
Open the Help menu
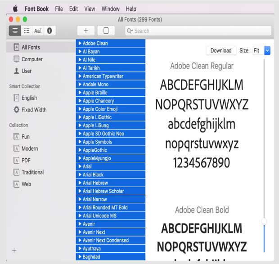click(131, 9)
